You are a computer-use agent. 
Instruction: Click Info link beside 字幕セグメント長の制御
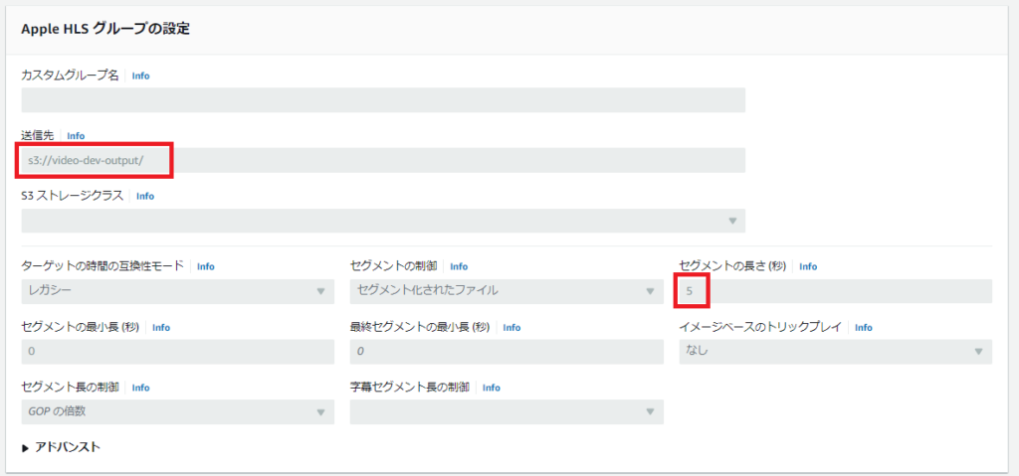pos(491,388)
